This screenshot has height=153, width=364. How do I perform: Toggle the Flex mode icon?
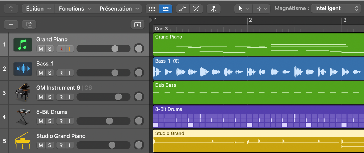196,9
